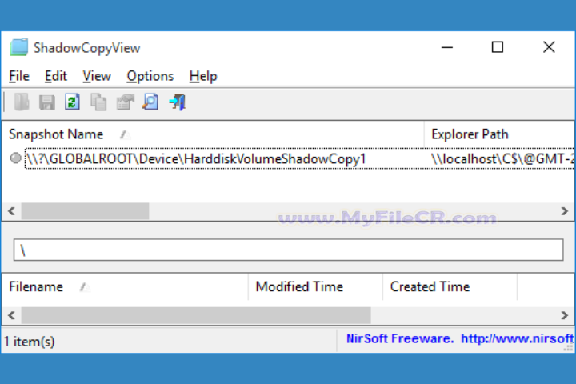
Task: Open the NirSoft Freeware website link
Action: 460,338
